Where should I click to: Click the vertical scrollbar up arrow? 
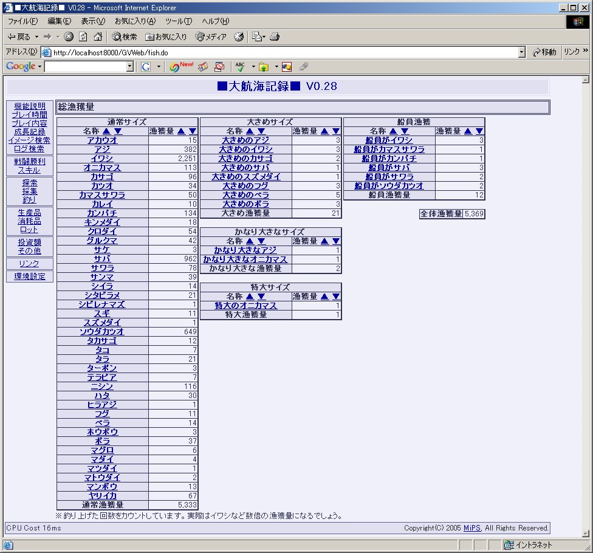pyautogui.click(x=586, y=80)
